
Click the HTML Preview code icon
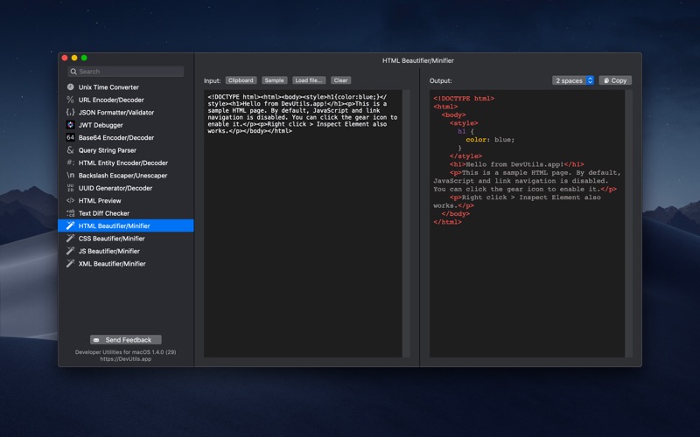[70, 200]
